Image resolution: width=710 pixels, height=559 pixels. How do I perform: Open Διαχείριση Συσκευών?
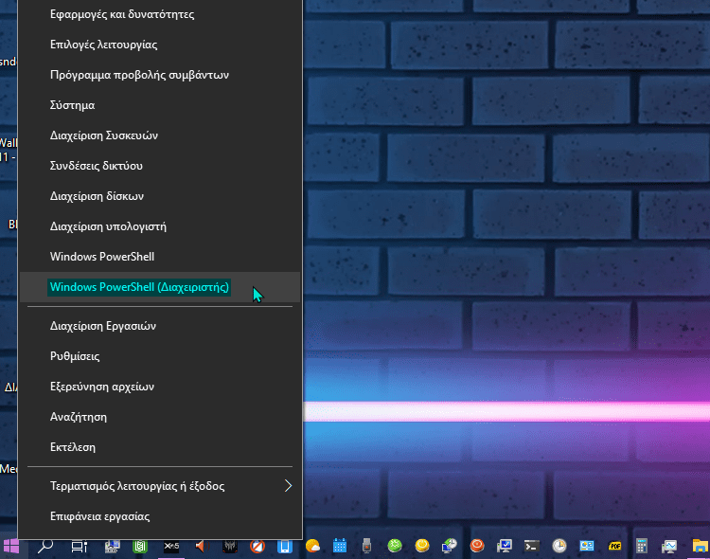[160, 135]
